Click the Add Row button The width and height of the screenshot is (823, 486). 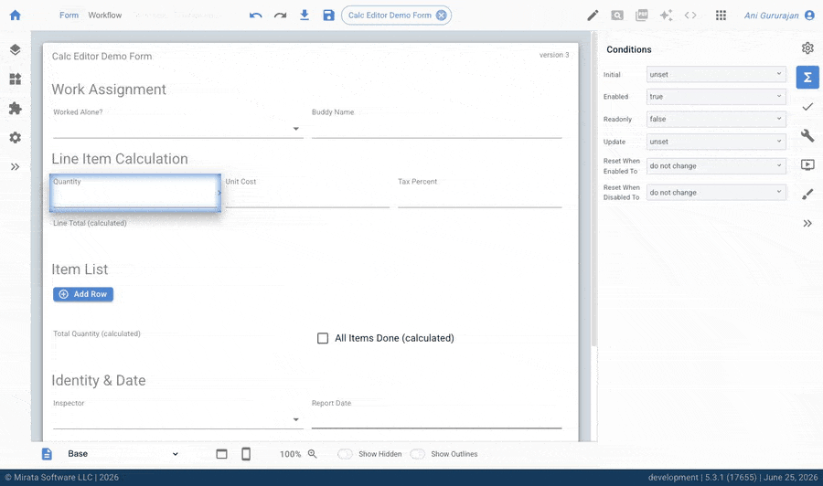(83, 294)
